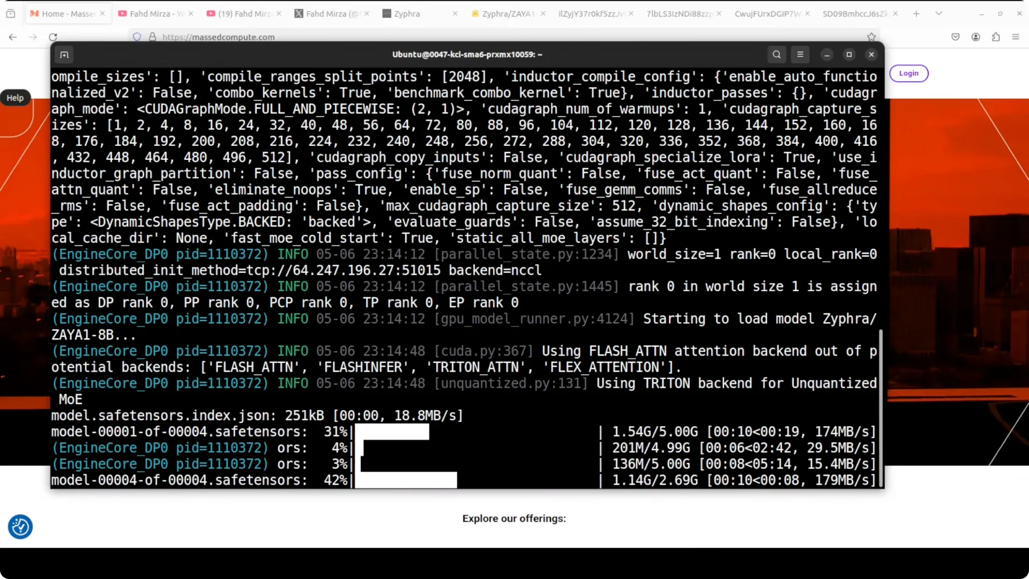Click text 'distributed_init_method=tcp://64.247.196.27:51015'

[x=250, y=270]
